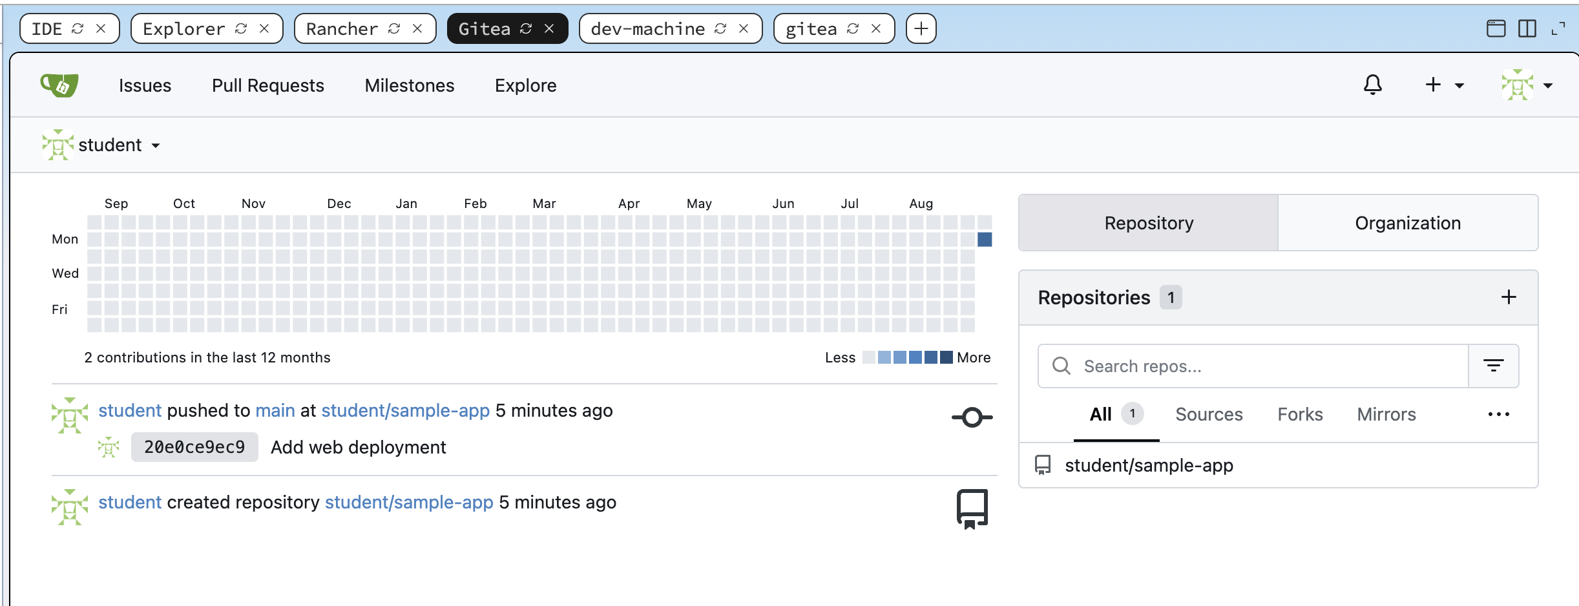Open student/sample-app link in created repository activity
This screenshot has height=606, width=1579.
[x=409, y=502]
